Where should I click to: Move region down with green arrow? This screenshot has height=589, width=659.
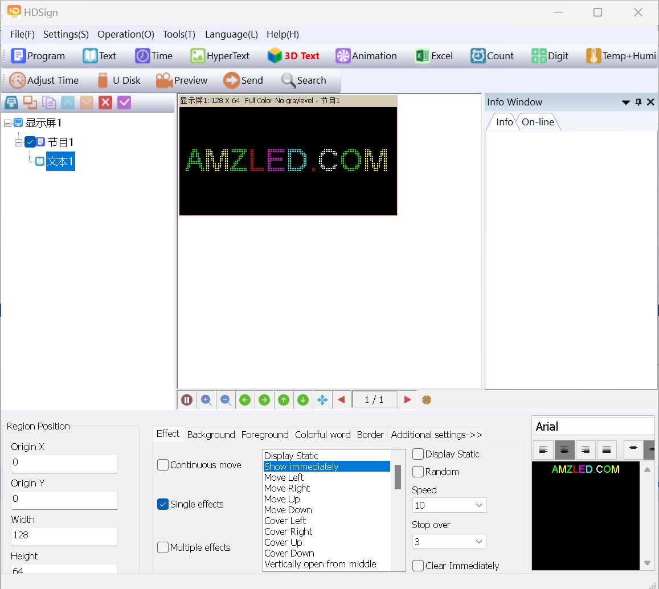tap(303, 400)
